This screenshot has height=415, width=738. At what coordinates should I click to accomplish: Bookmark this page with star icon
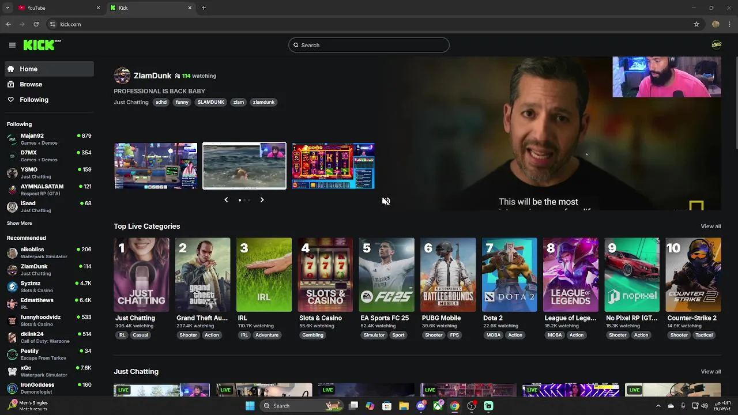[x=696, y=24]
